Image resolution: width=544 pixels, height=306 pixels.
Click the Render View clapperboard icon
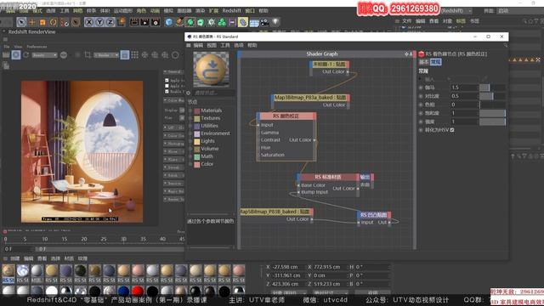pyautogui.click(x=134, y=22)
